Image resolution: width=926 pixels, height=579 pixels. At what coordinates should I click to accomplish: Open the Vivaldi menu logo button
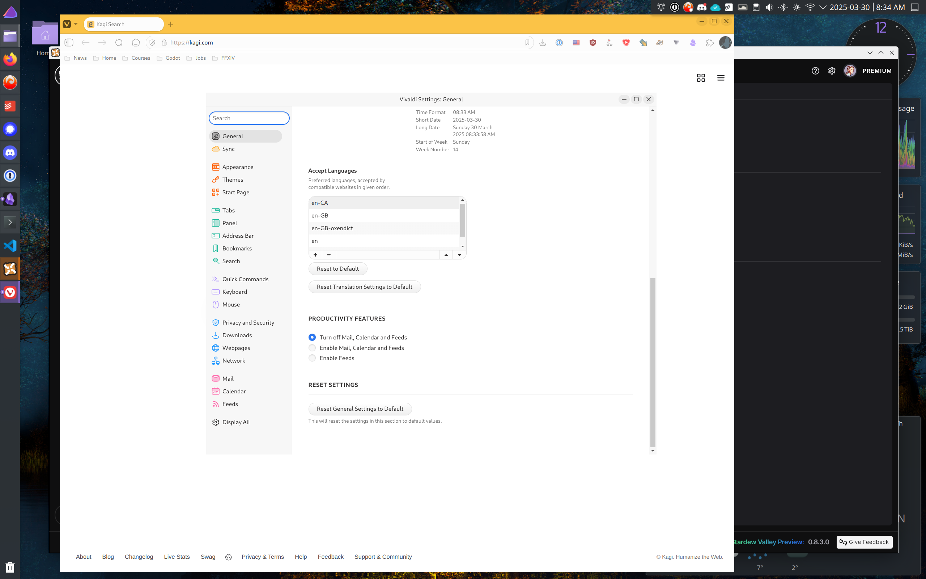coord(67,24)
